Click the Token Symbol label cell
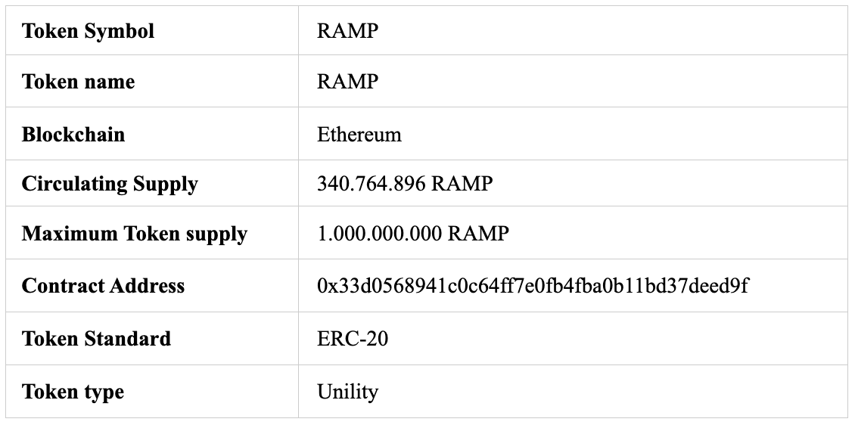Viewport: 855px width, 425px height. 88,32
